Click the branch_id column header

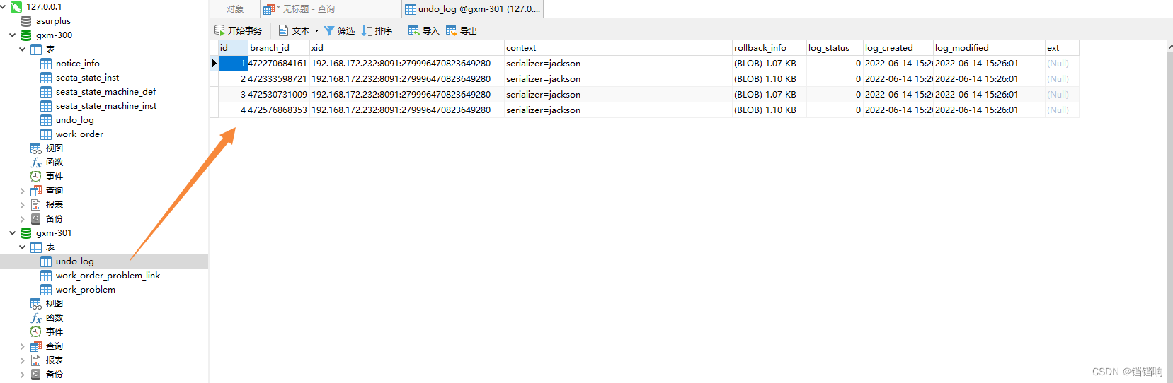coord(279,48)
